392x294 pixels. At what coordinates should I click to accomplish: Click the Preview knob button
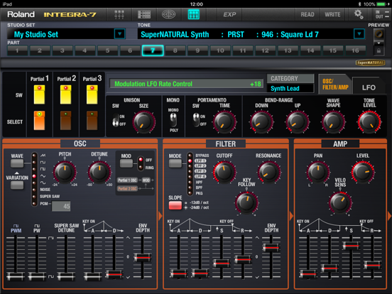[x=379, y=34]
